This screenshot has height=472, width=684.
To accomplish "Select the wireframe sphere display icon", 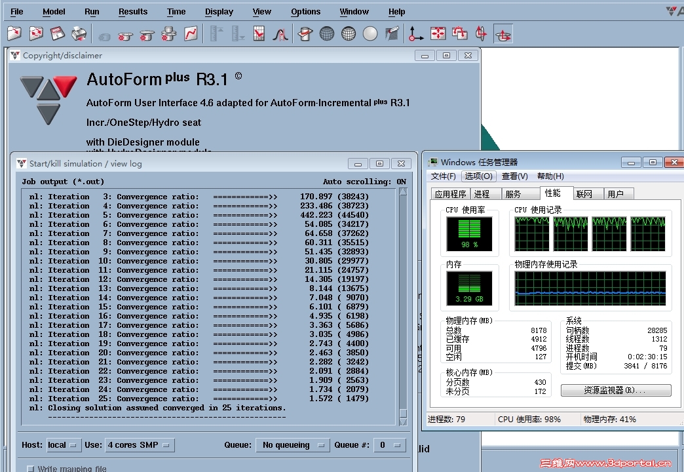I will (349, 33).
